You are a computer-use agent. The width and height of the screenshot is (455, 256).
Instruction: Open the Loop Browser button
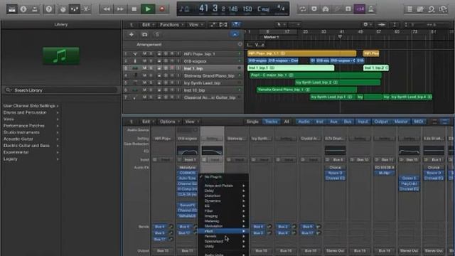(432, 9)
